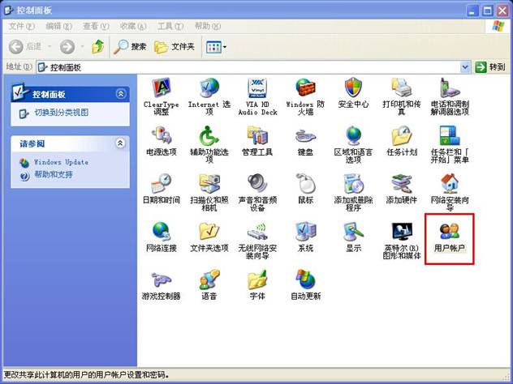
Task: Collapse the 控制面板 sidebar panel section
Action: [x=121, y=94]
